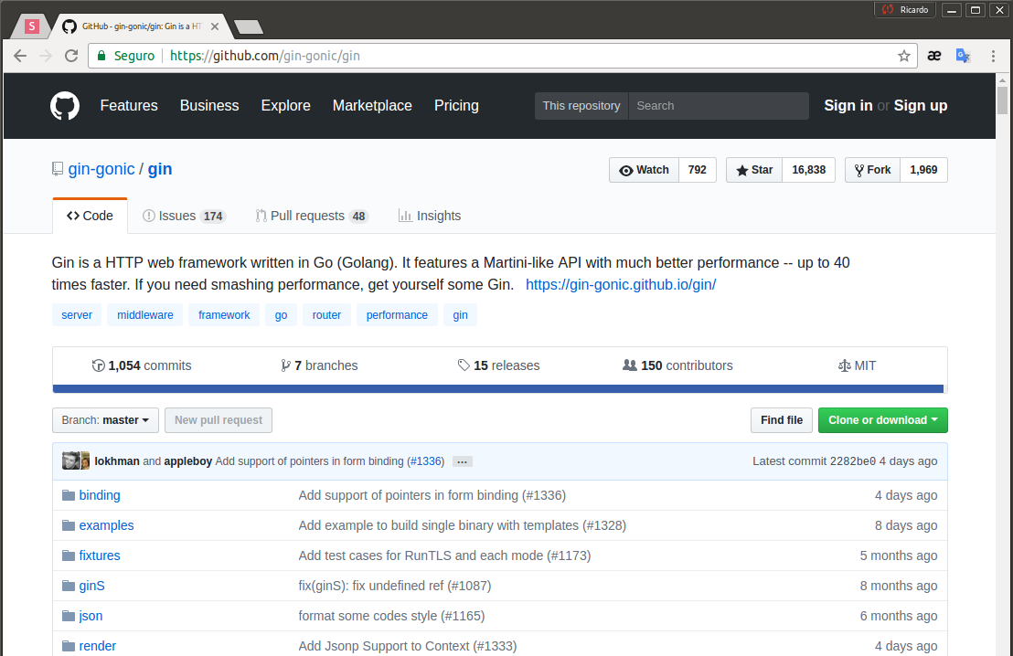Viewport: 1013px width, 656px height.
Task: Go back with the browser back arrow
Action: [20, 56]
